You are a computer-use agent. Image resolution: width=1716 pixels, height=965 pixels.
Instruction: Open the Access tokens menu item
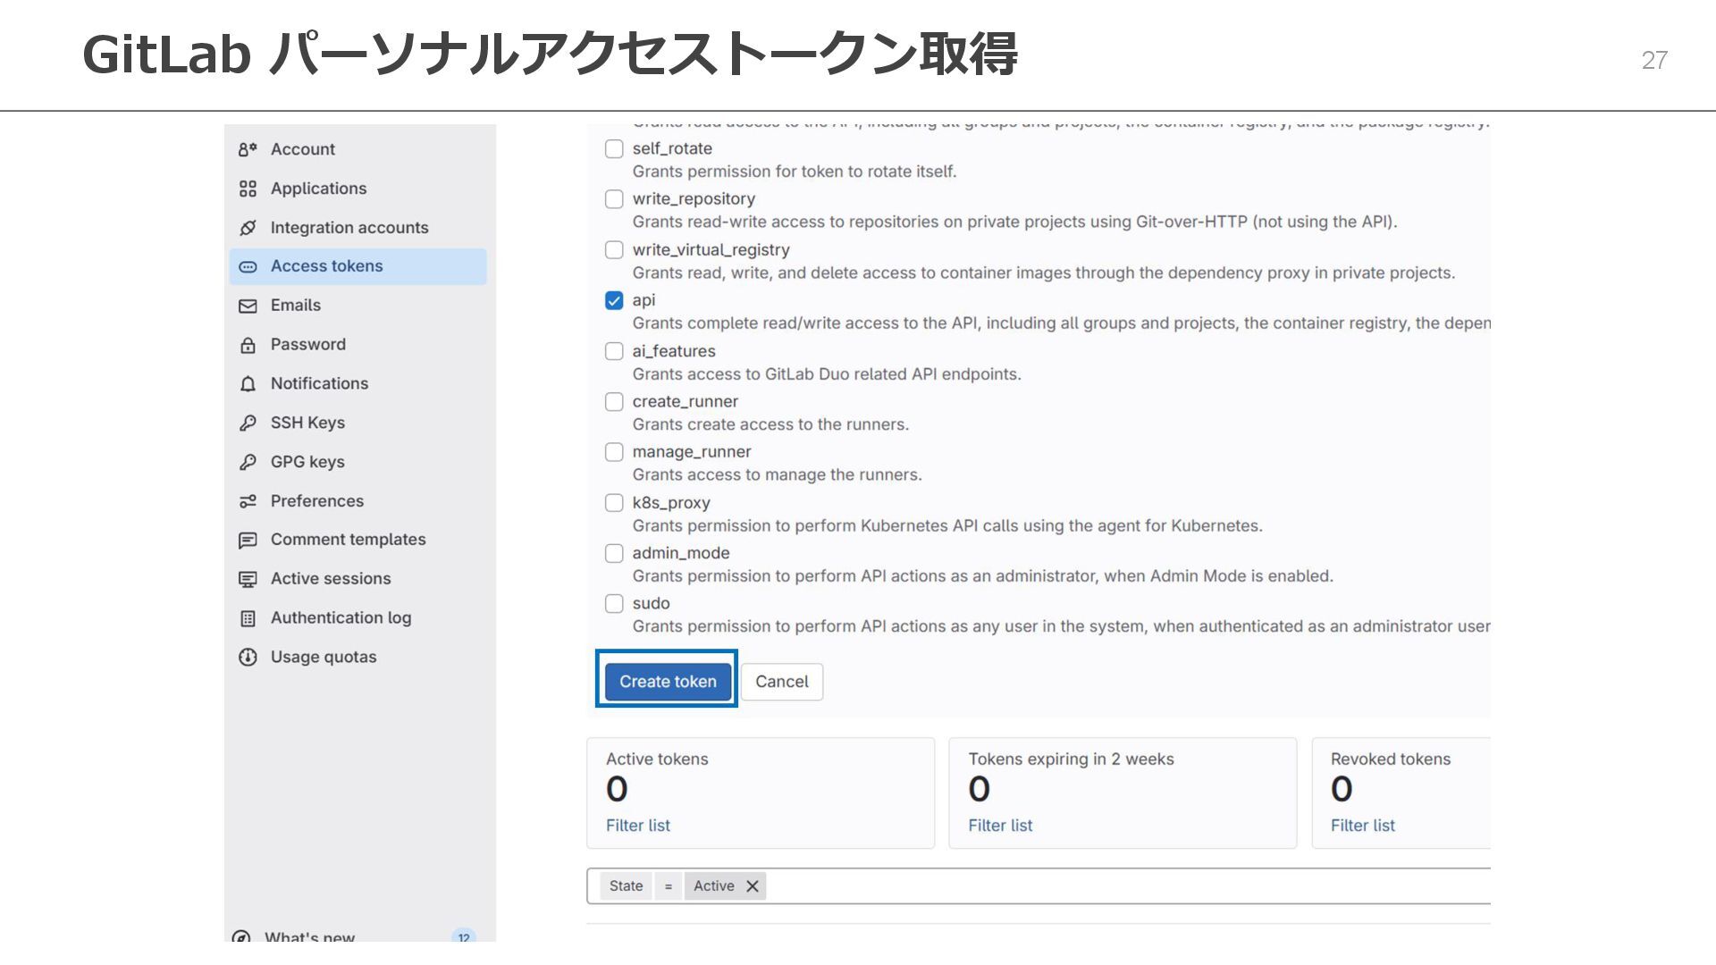tap(326, 266)
